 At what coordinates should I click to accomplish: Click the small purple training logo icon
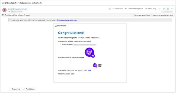[95, 65]
